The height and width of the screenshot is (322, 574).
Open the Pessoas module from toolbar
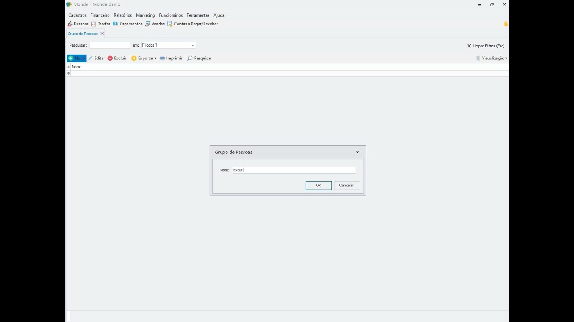[78, 24]
